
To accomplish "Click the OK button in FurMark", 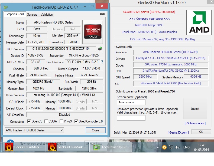I will coord(201,132).
